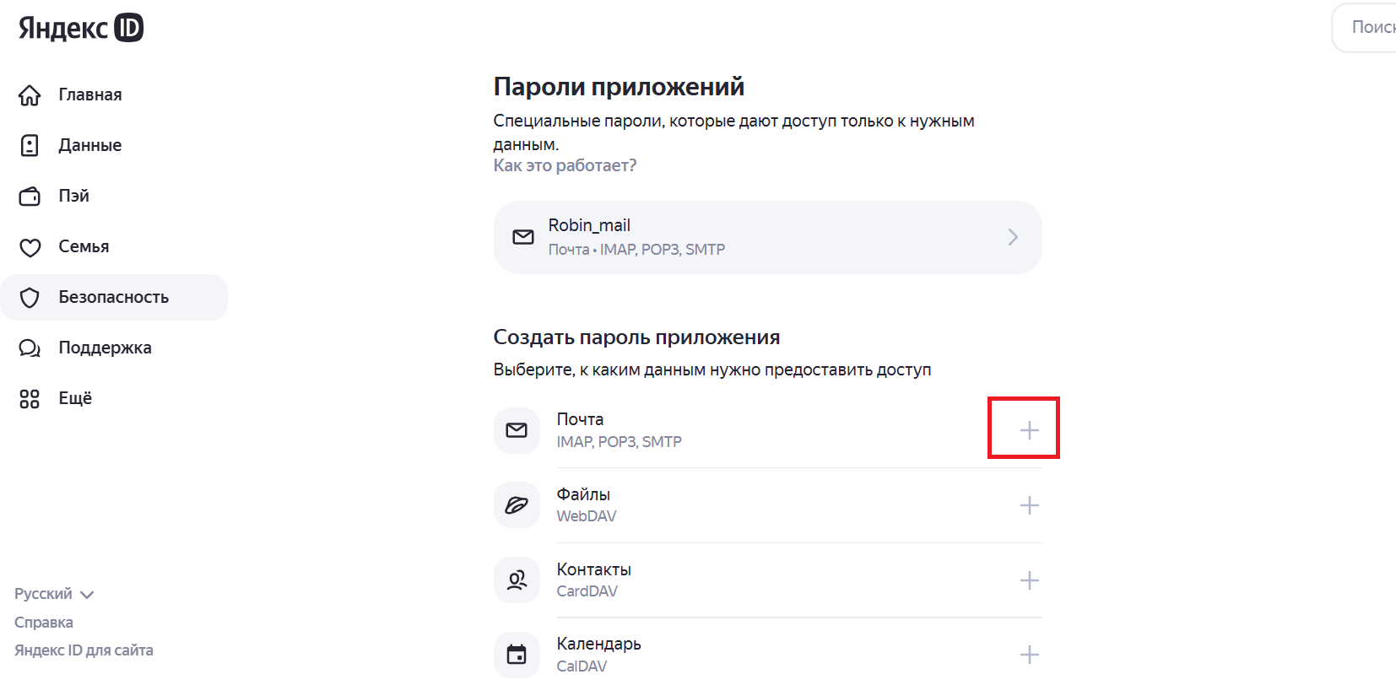
Task: Click the CardDAV protocol label
Action: (x=587, y=591)
